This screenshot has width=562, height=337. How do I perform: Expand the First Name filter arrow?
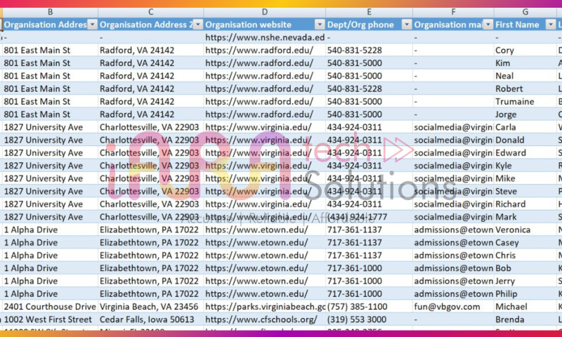click(550, 25)
